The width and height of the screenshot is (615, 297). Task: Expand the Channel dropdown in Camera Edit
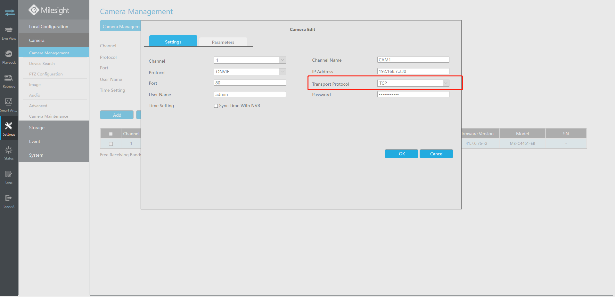pyautogui.click(x=250, y=60)
